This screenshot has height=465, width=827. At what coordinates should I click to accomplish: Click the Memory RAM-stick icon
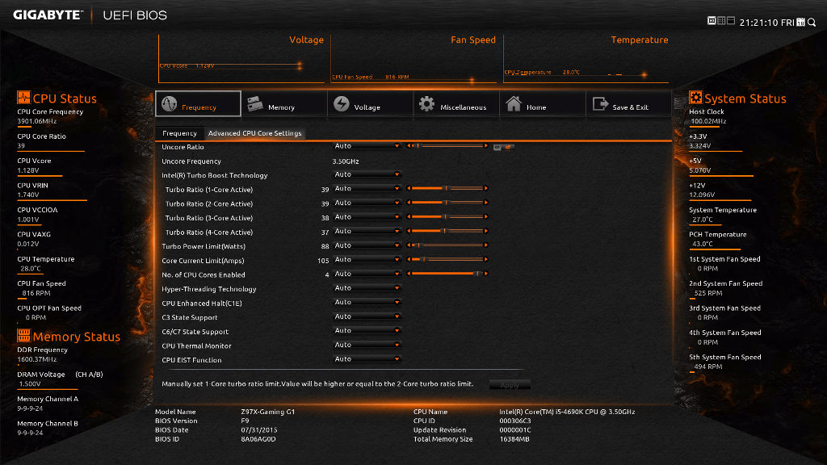254,104
